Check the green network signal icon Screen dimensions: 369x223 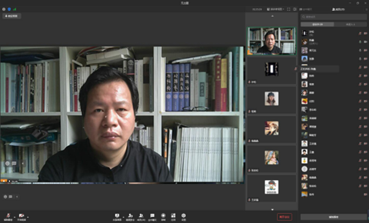pyautogui.click(x=14, y=9)
